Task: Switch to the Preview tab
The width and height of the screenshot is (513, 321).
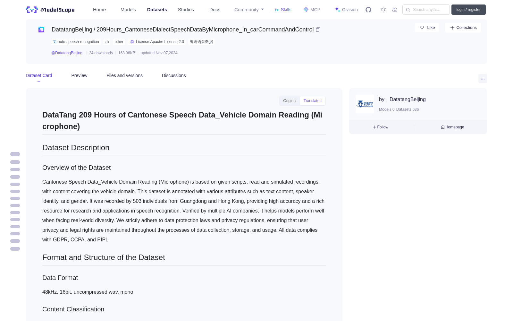Action: click(79, 75)
